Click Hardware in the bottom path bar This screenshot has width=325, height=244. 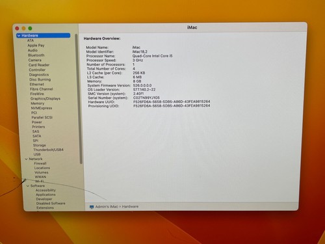pyautogui.click(x=130, y=206)
